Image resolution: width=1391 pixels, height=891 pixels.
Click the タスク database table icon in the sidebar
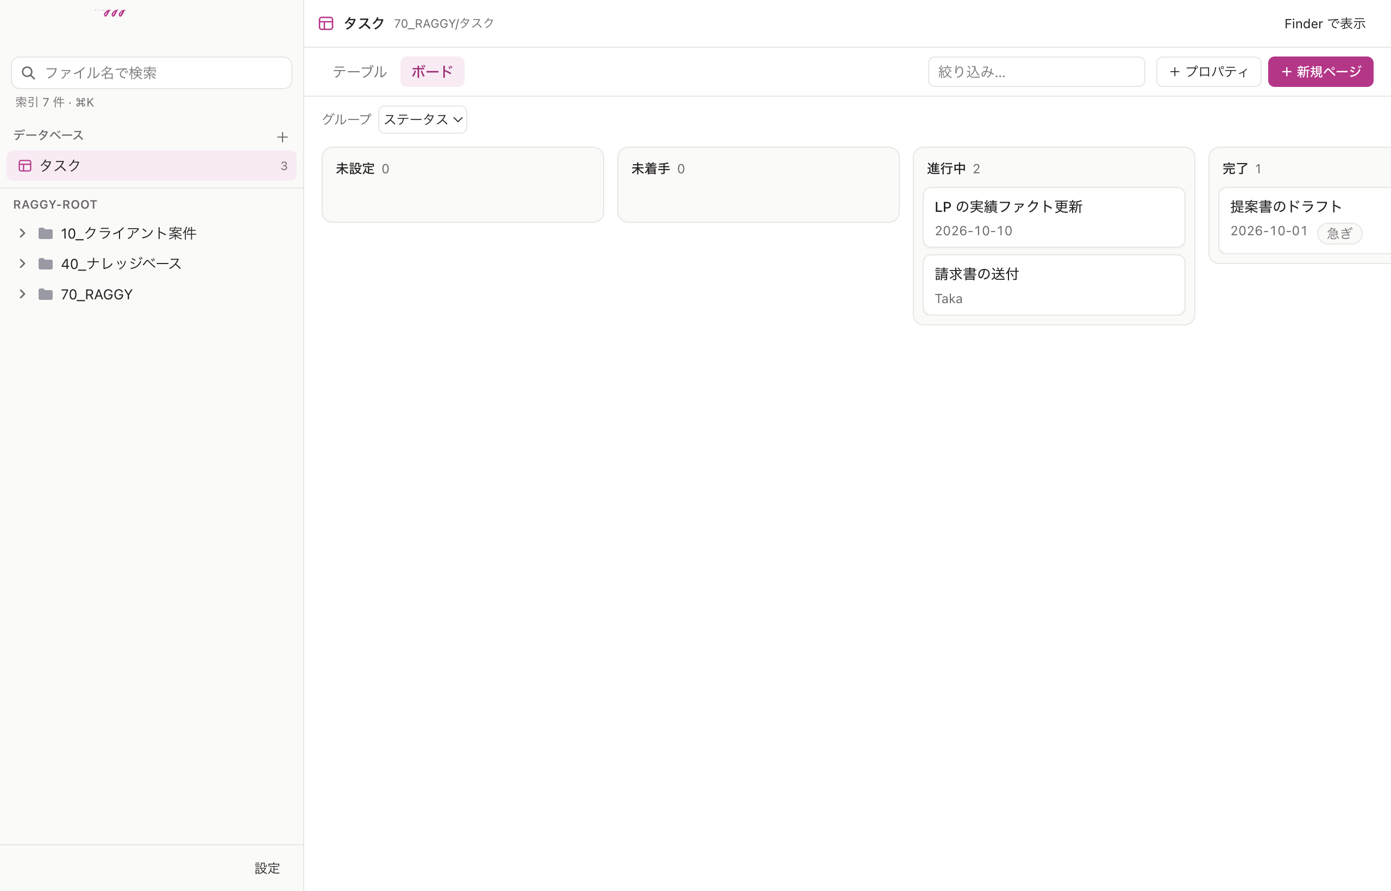[25, 166]
